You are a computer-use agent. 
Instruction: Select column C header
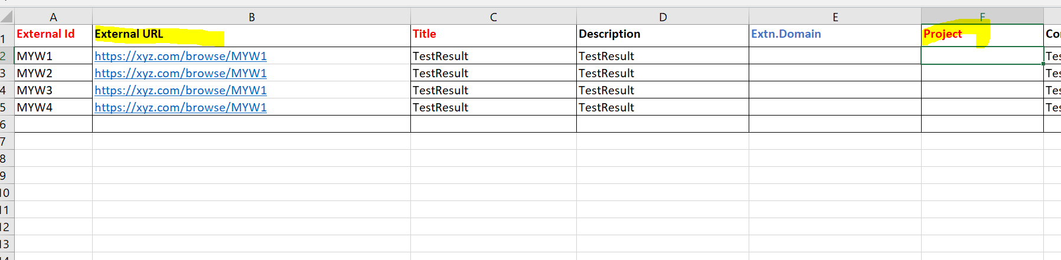[x=494, y=17]
